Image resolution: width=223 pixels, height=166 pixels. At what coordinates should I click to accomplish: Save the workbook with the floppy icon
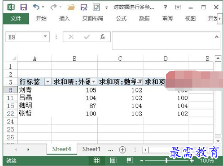click(24, 7)
